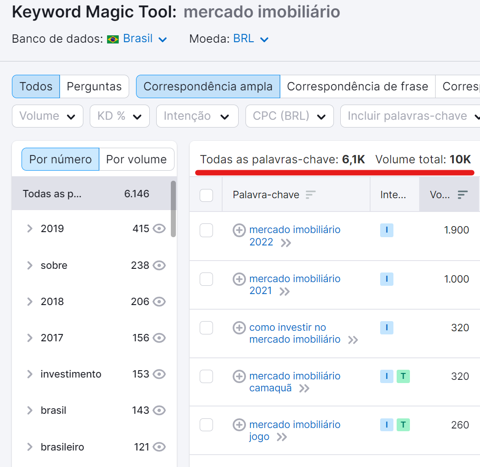Switch to the Perguntas tab

click(94, 86)
